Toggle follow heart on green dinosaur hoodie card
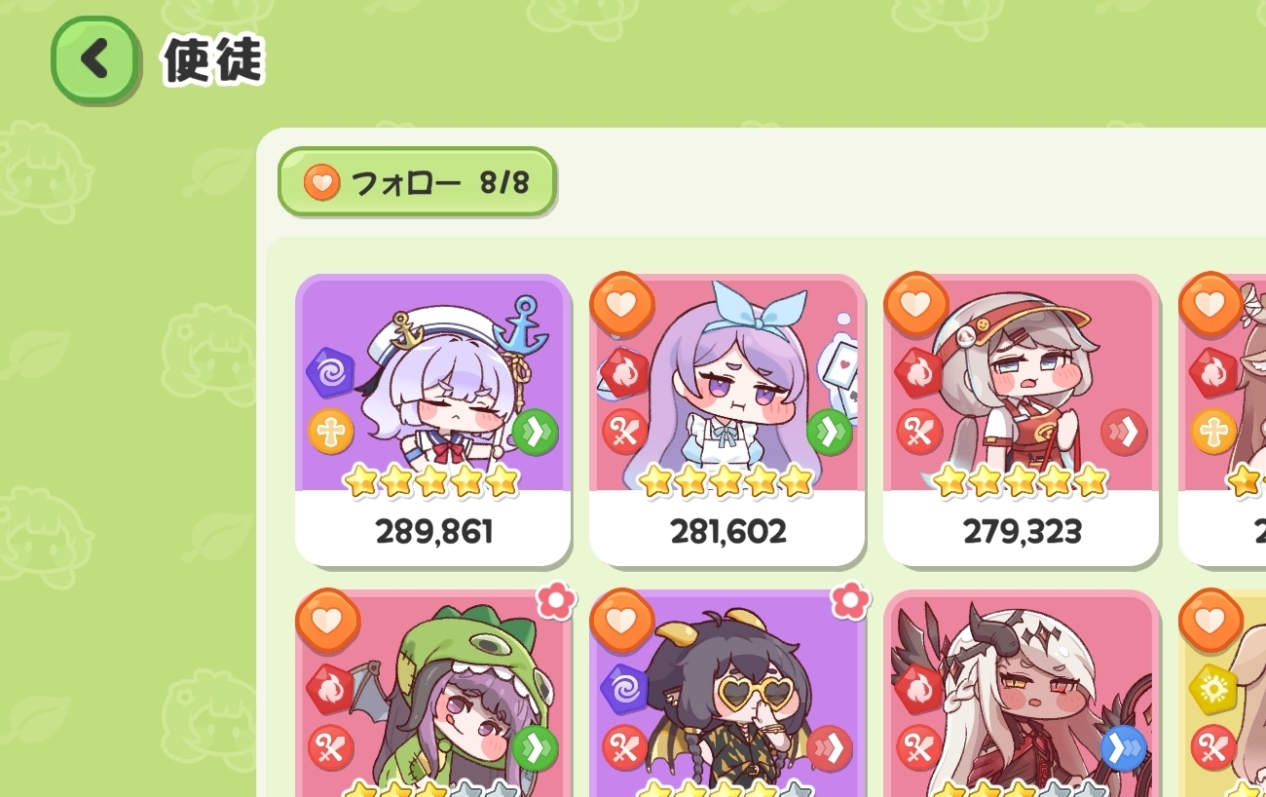The height and width of the screenshot is (797, 1266). [328, 621]
